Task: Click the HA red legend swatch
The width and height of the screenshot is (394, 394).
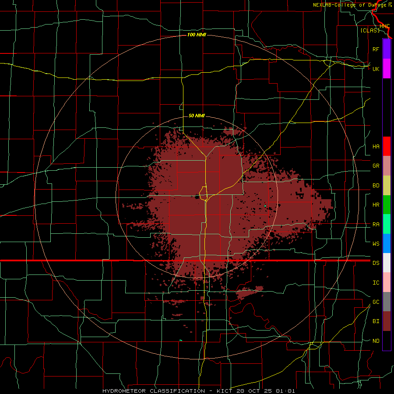Action: tap(387, 146)
